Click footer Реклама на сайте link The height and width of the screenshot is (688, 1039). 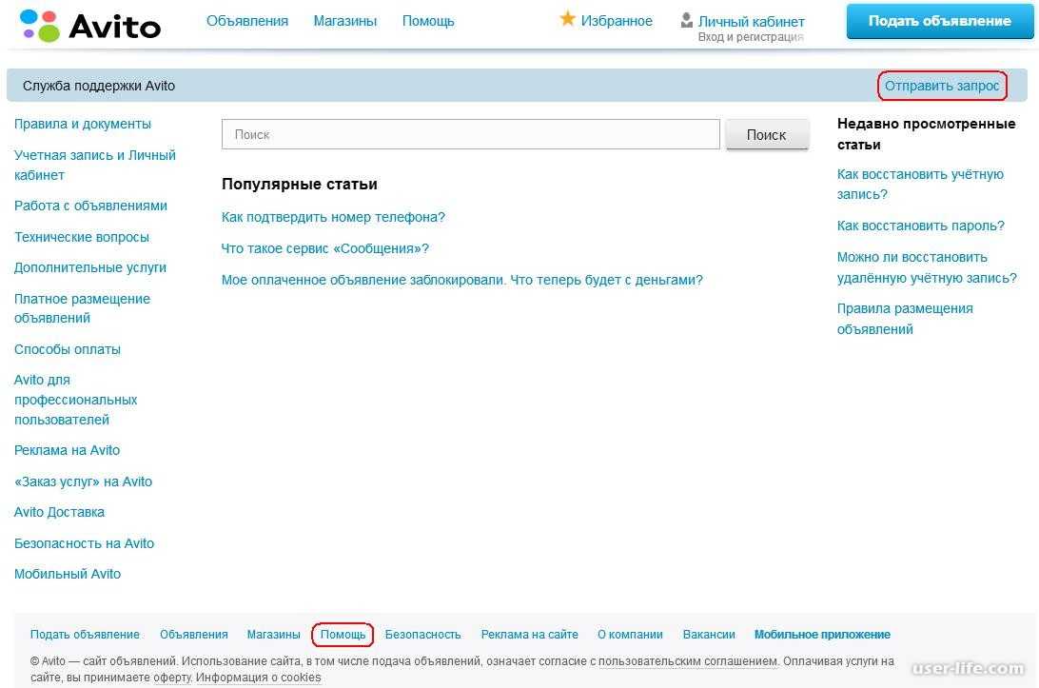coord(529,635)
